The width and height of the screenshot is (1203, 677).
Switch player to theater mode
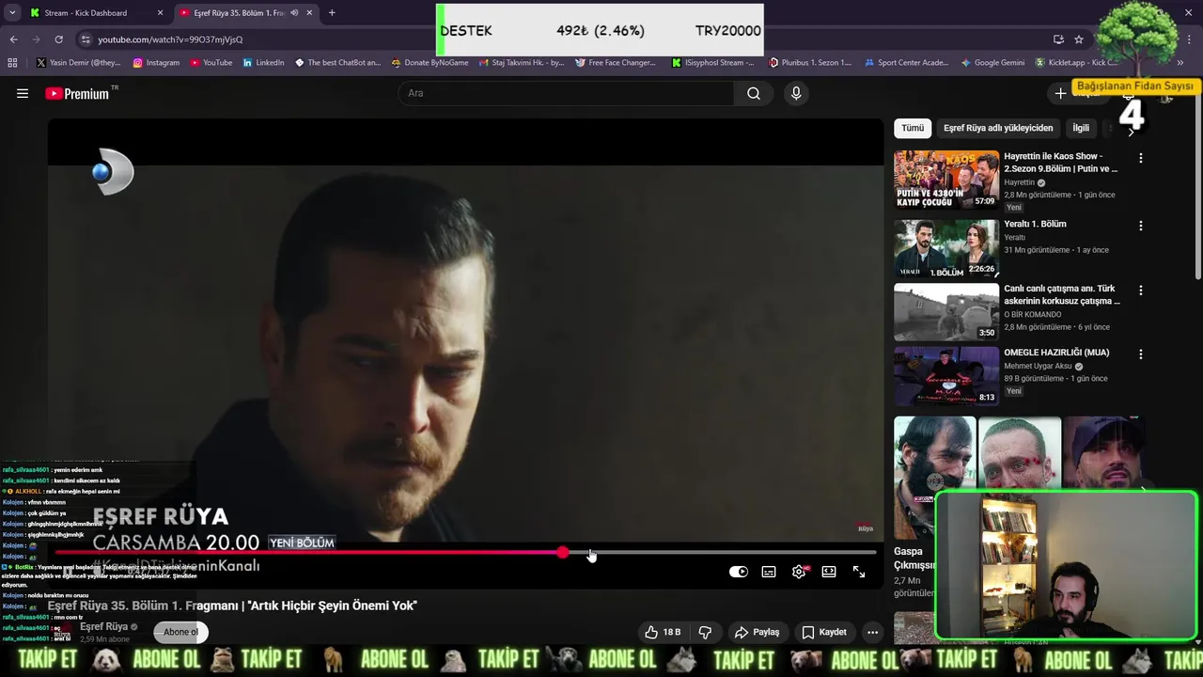[x=829, y=572]
